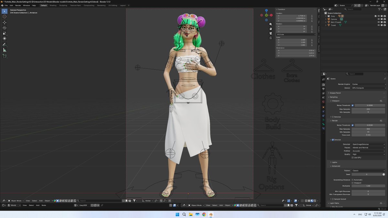The height and width of the screenshot is (218, 388).
Task: Enable Automatic scrambling distance
Action: pyautogui.click(x=352, y=180)
